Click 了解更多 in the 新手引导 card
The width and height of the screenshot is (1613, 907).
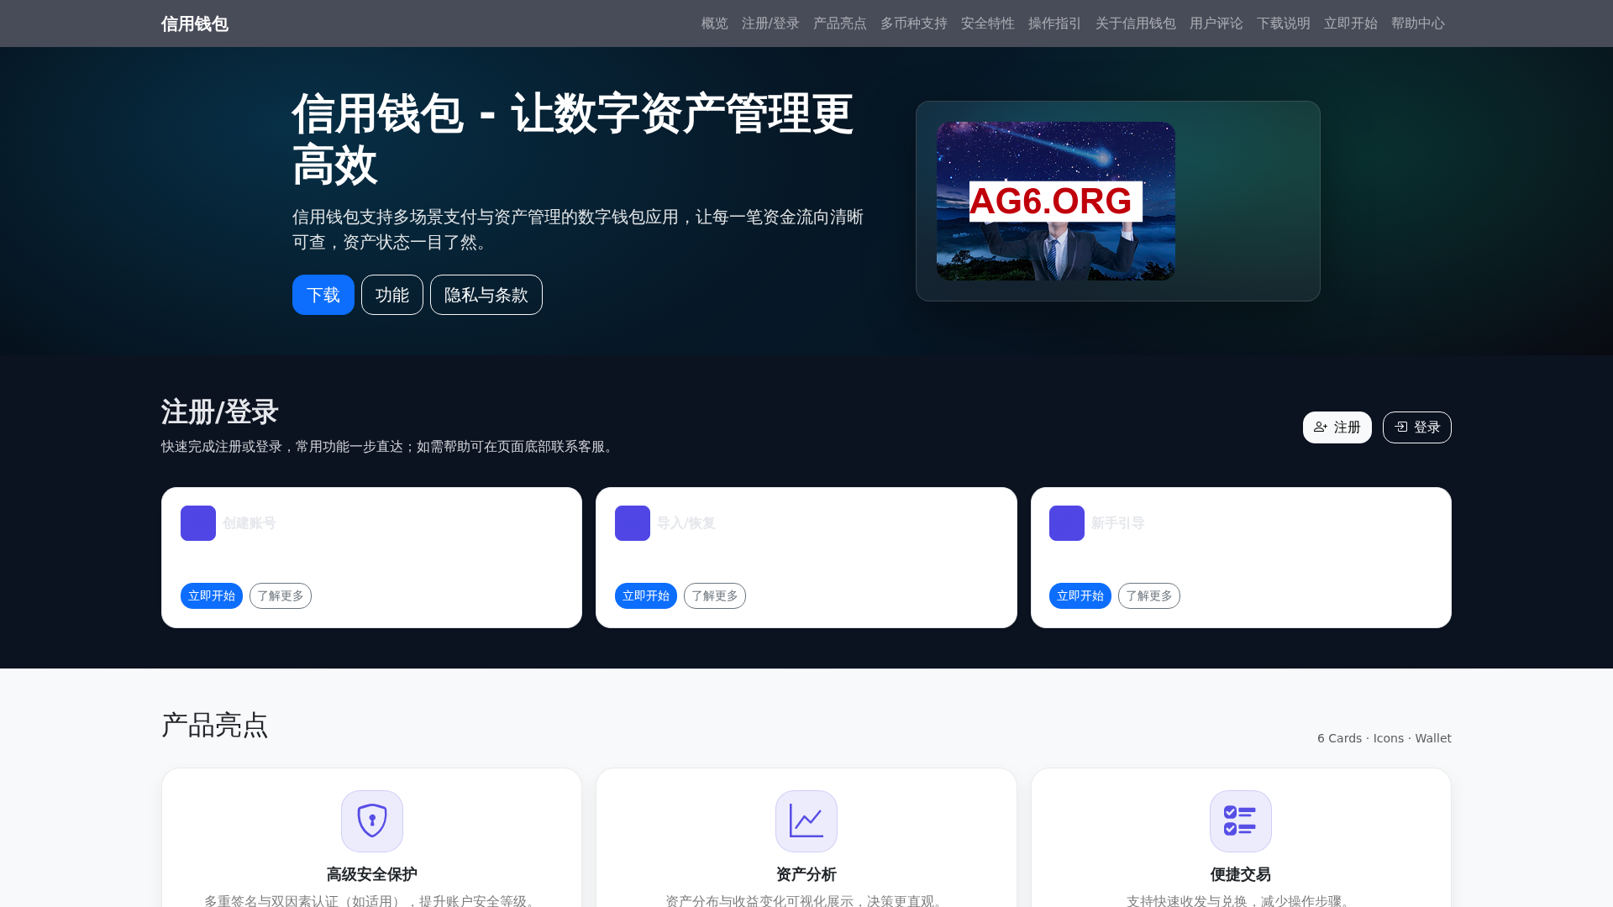pos(1149,596)
